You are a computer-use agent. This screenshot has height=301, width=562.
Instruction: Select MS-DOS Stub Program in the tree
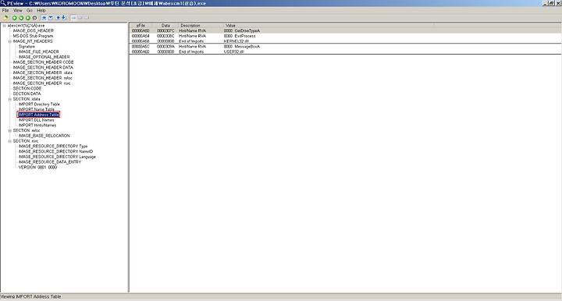pos(33,36)
